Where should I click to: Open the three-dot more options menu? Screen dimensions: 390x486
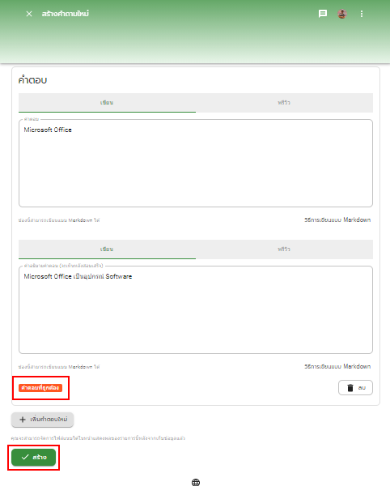click(362, 14)
